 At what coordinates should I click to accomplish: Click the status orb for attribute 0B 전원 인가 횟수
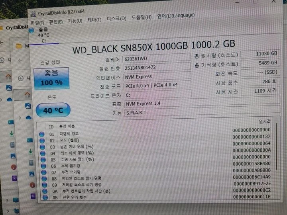tap(45, 197)
